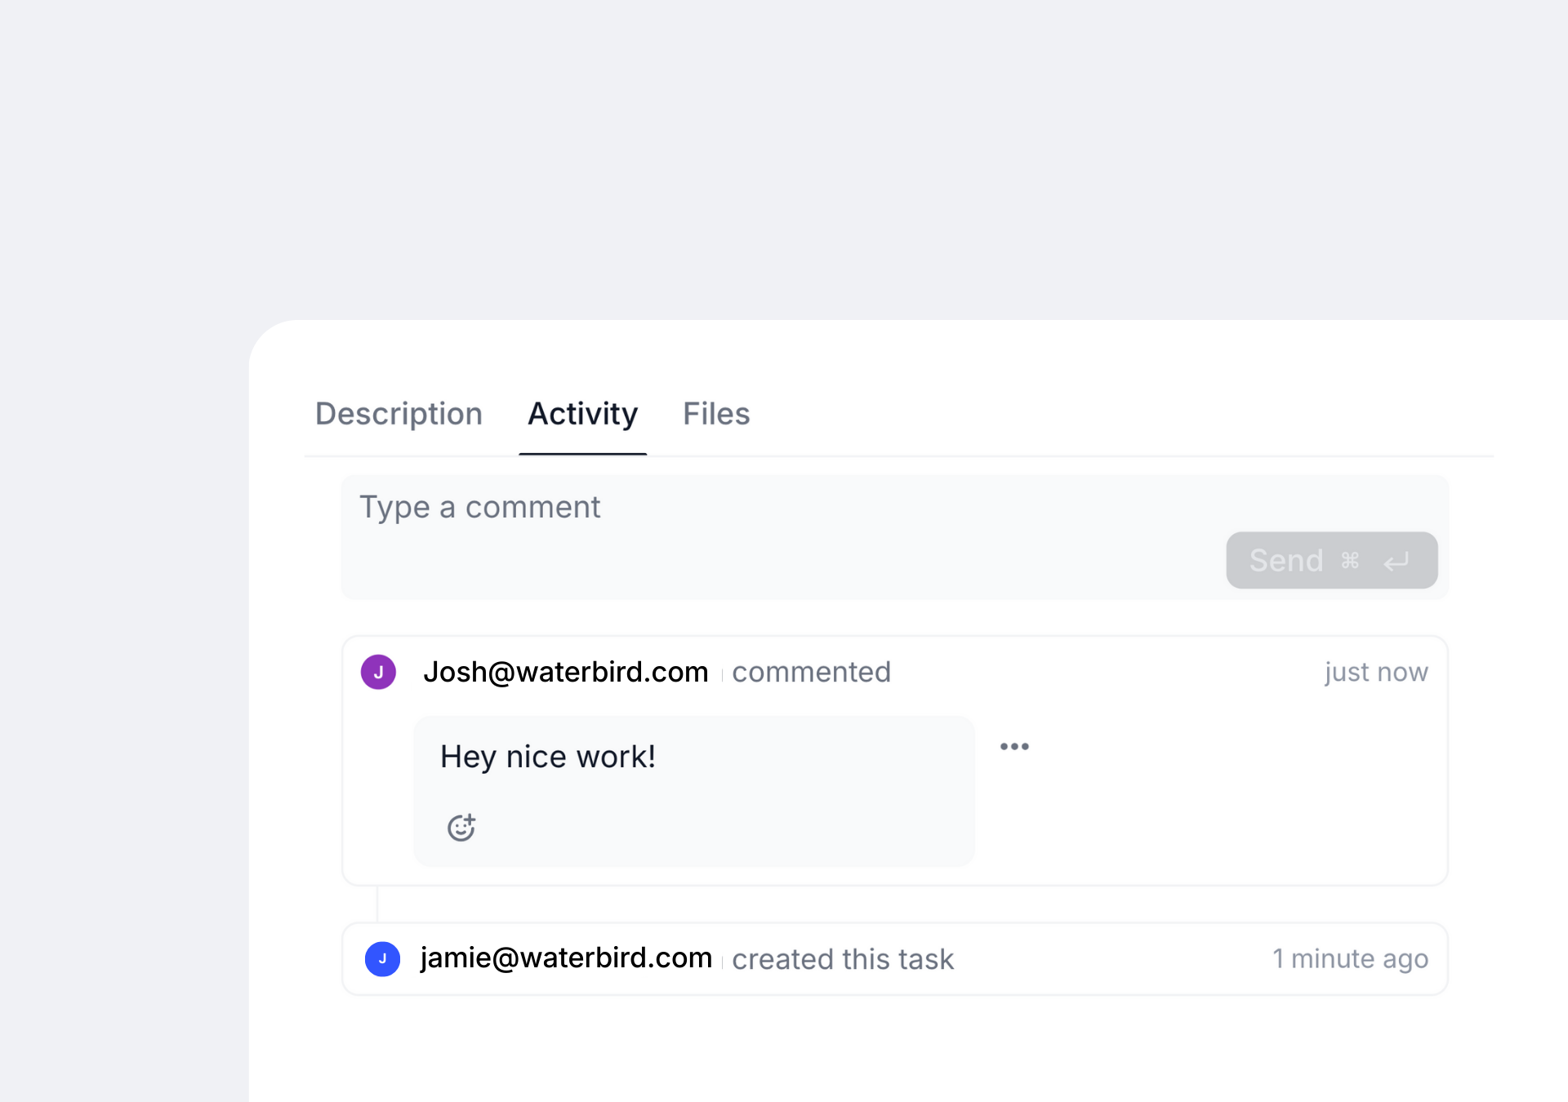Click the Josh comment card header
1568x1102 pixels.
click(1102, 672)
